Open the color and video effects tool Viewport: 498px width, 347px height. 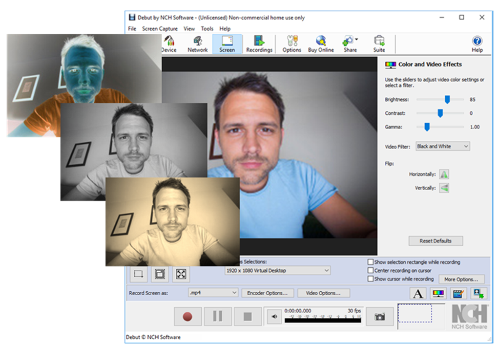point(438,293)
